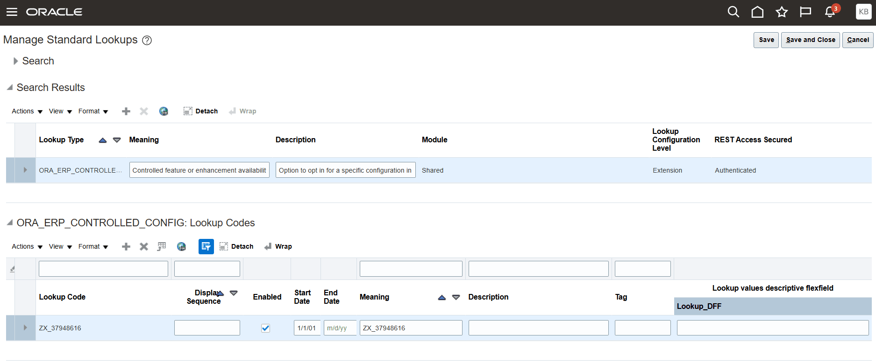Open Actions menu in Lookup Codes

click(27, 246)
